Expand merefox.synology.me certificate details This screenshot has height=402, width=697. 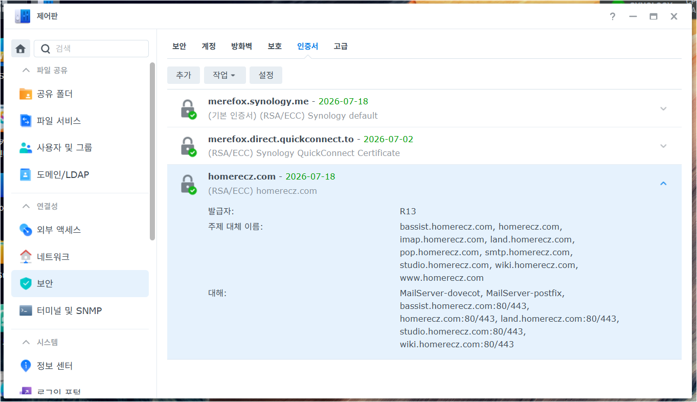click(x=663, y=108)
